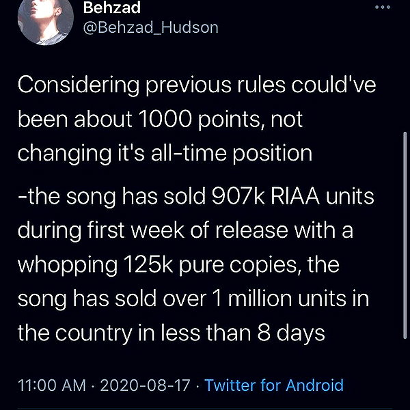Click the words 'been about' in second line
The width and height of the screenshot is (410, 410).
click(74, 119)
